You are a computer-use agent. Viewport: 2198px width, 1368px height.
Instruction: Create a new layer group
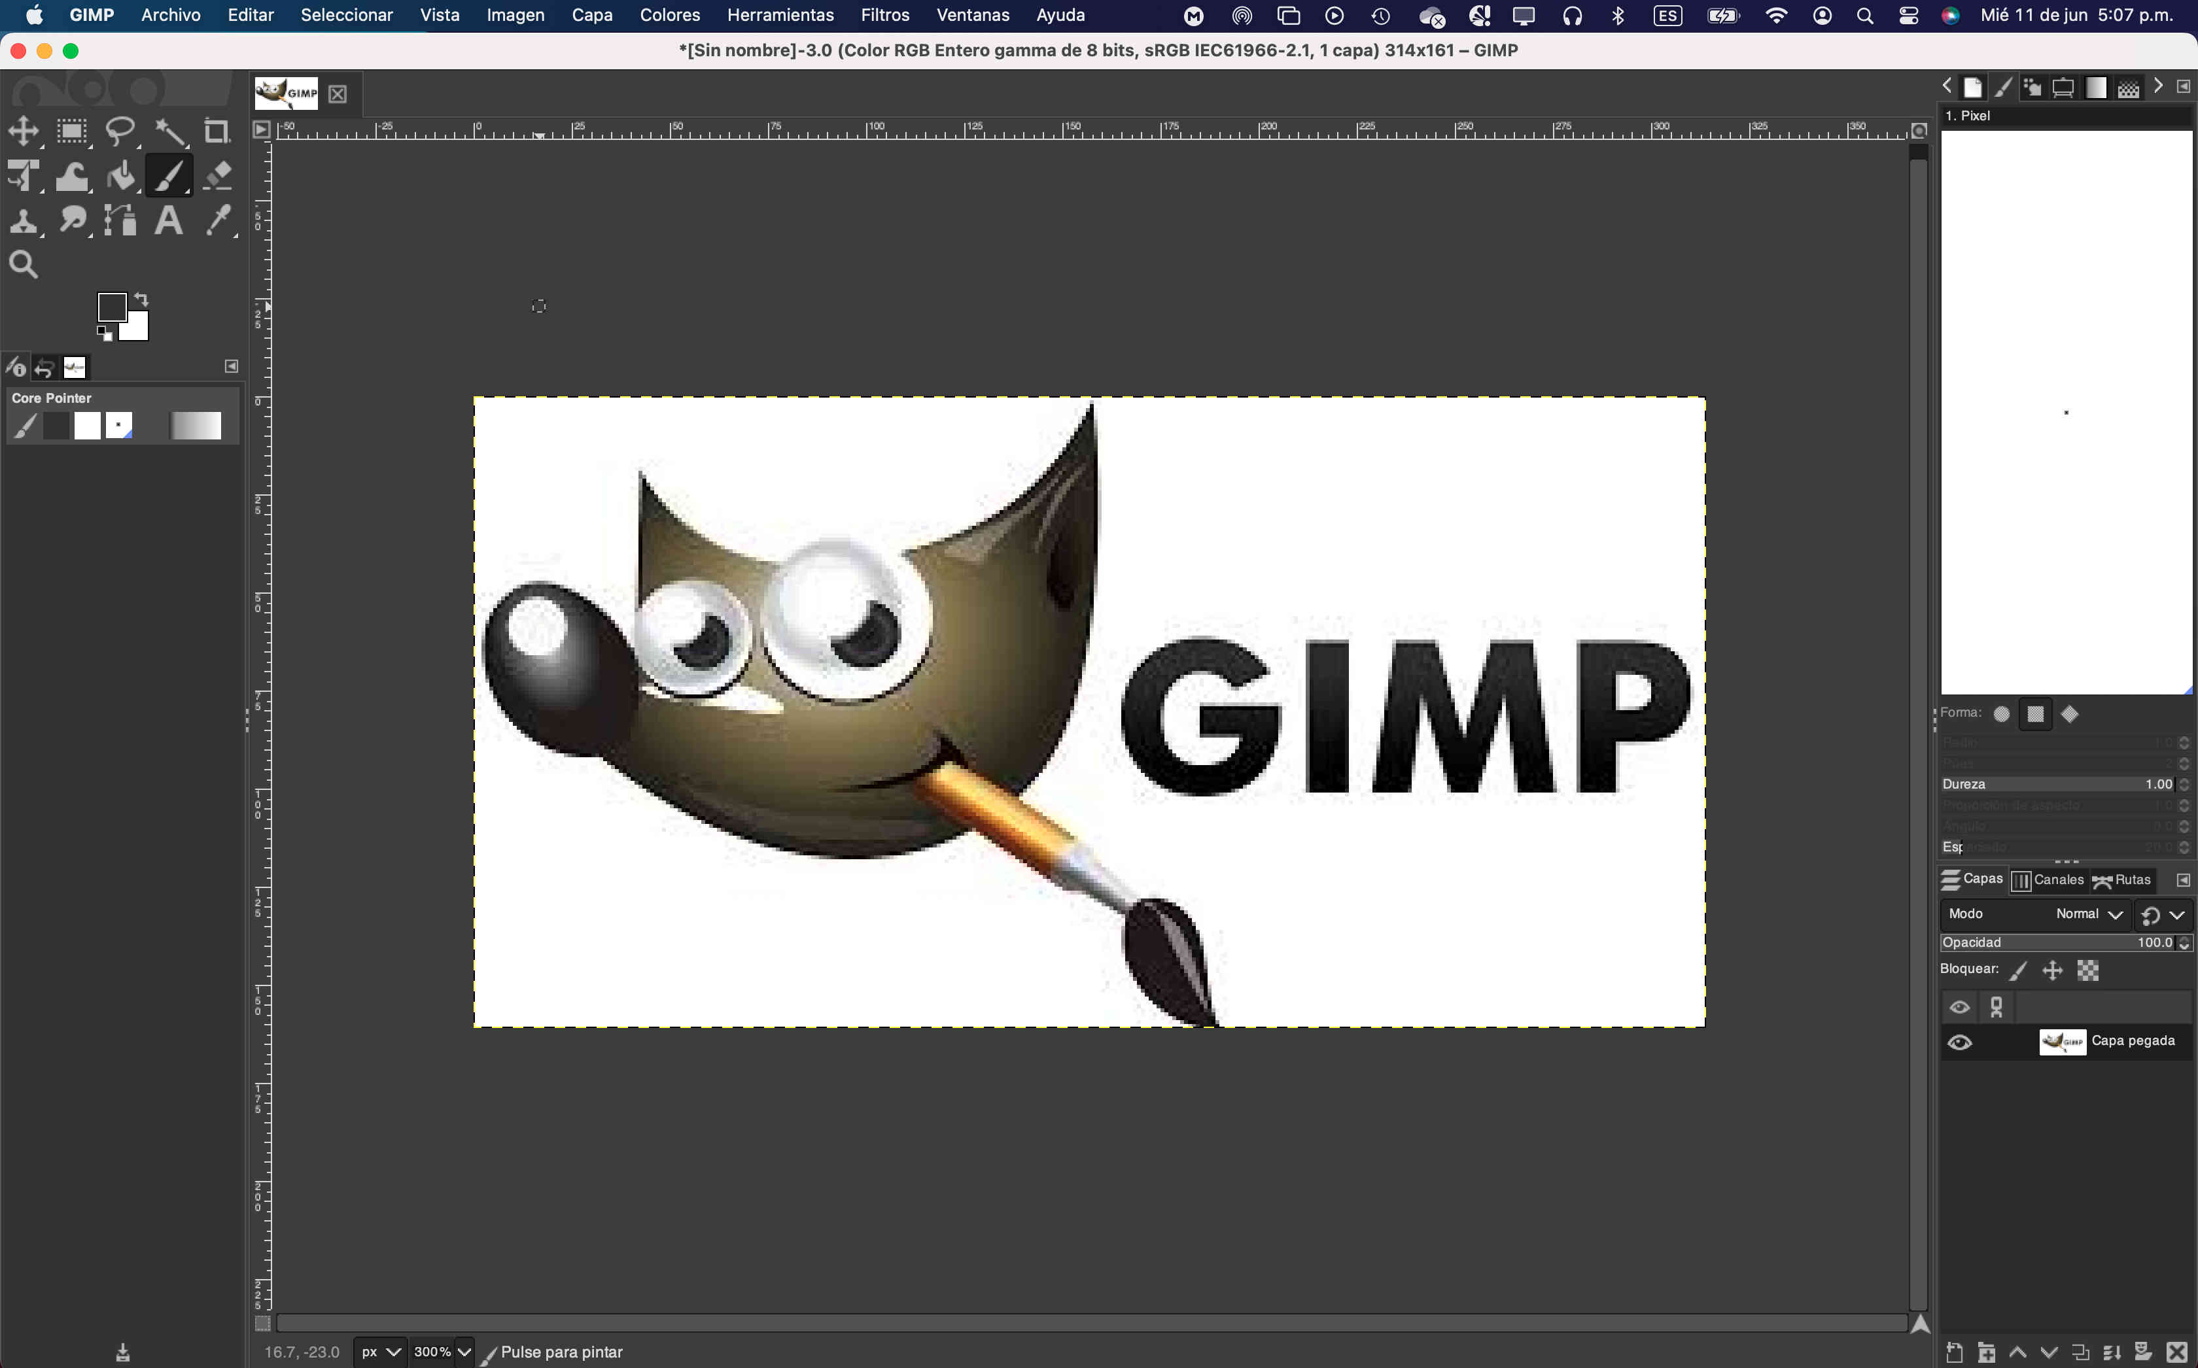click(1986, 1352)
